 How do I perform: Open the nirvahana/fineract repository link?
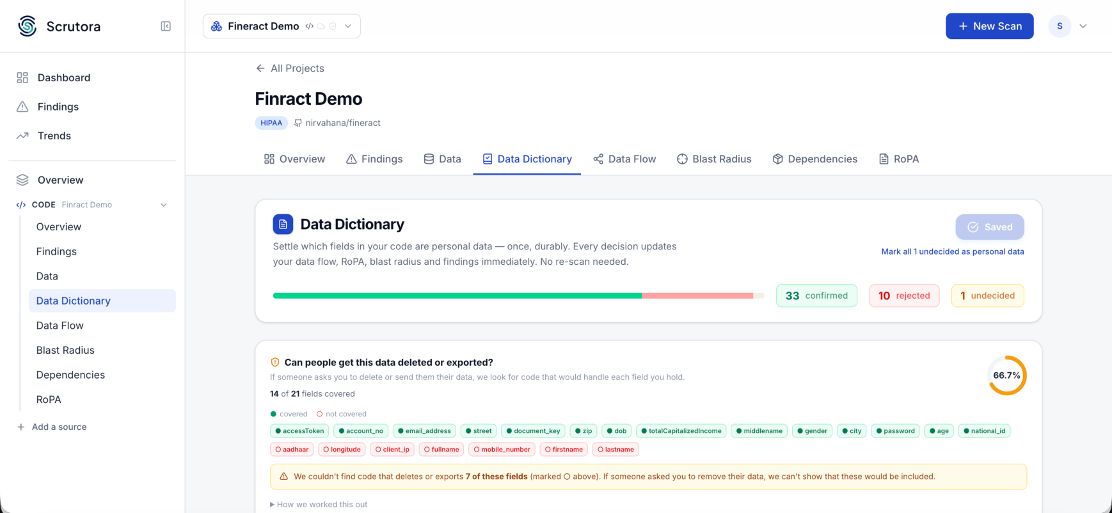tap(343, 123)
